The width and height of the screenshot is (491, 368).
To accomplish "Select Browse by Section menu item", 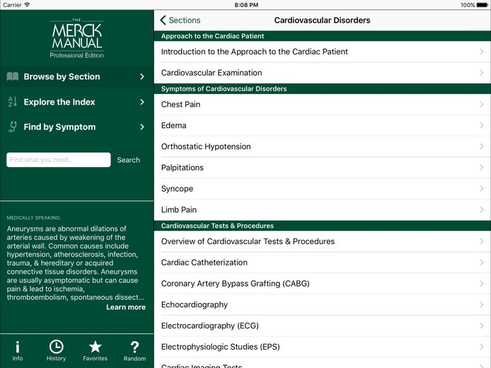I will (x=76, y=76).
